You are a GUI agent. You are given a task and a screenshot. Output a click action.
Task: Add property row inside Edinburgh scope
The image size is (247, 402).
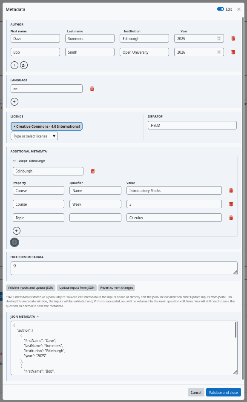coord(17,231)
